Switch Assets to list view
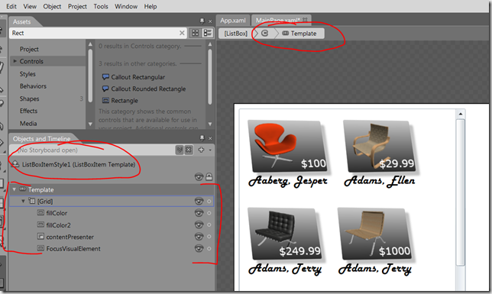This screenshot has height=294, width=492. [x=207, y=33]
